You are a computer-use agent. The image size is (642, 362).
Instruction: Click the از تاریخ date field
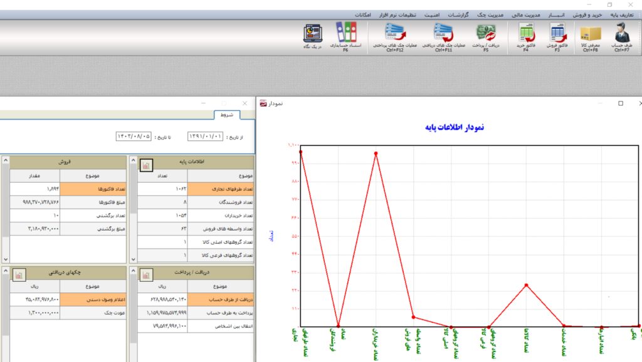click(x=205, y=136)
